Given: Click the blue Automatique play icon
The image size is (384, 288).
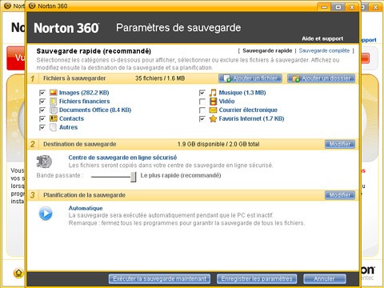Looking at the screenshot, I should 46,214.
